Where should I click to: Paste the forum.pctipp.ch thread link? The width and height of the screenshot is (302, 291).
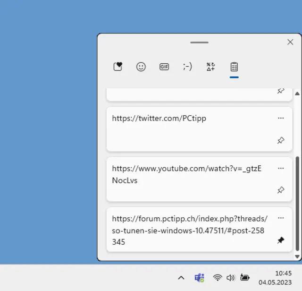click(x=189, y=230)
